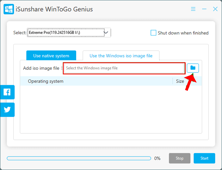Screen dimensions: 222x170
Task: Close the WinToGo Genius window
Action: 215,9
